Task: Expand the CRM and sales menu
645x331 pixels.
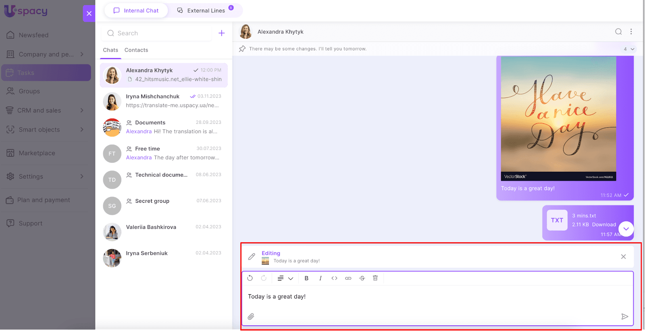Action: (x=82, y=110)
